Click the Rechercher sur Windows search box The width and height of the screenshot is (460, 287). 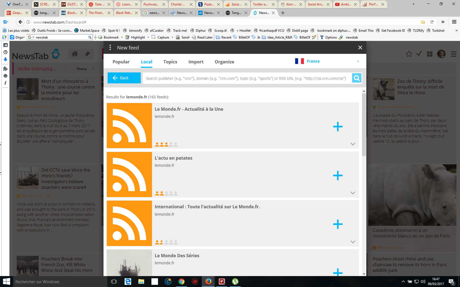60,282
